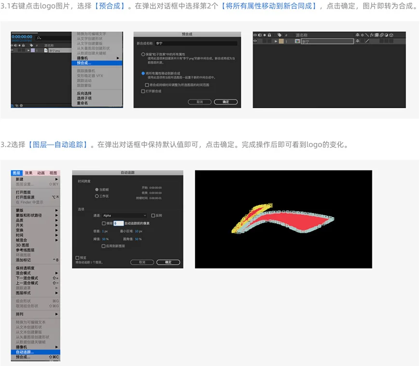Open the 排列 submenu
The height and width of the screenshot is (366, 420).
[36, 314]
